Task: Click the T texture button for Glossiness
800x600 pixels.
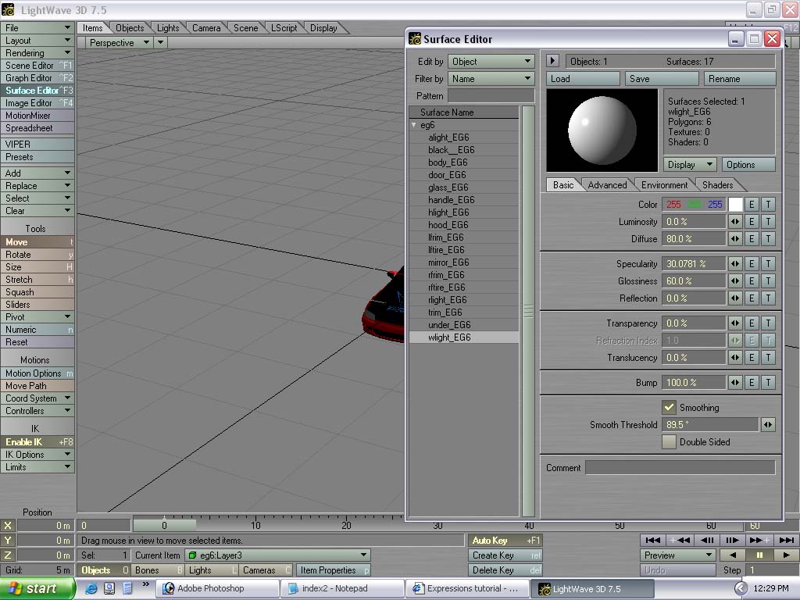Action: 768,281
